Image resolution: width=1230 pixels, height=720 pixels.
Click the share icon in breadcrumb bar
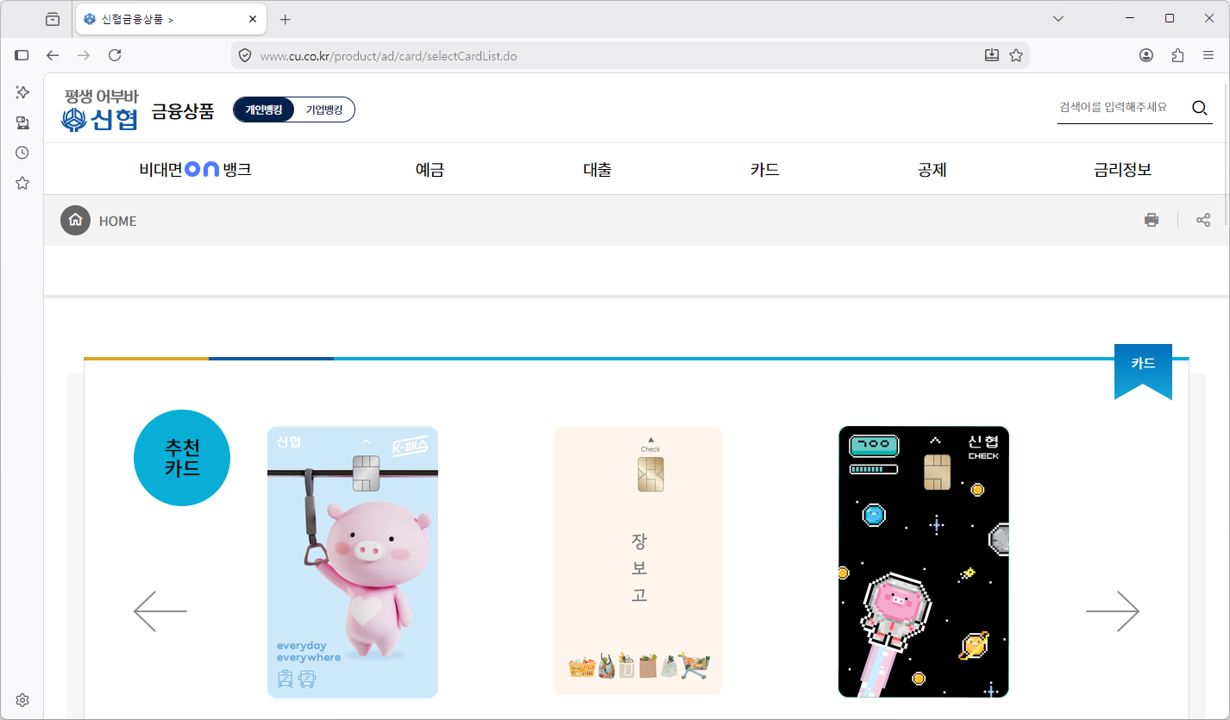1203,220
